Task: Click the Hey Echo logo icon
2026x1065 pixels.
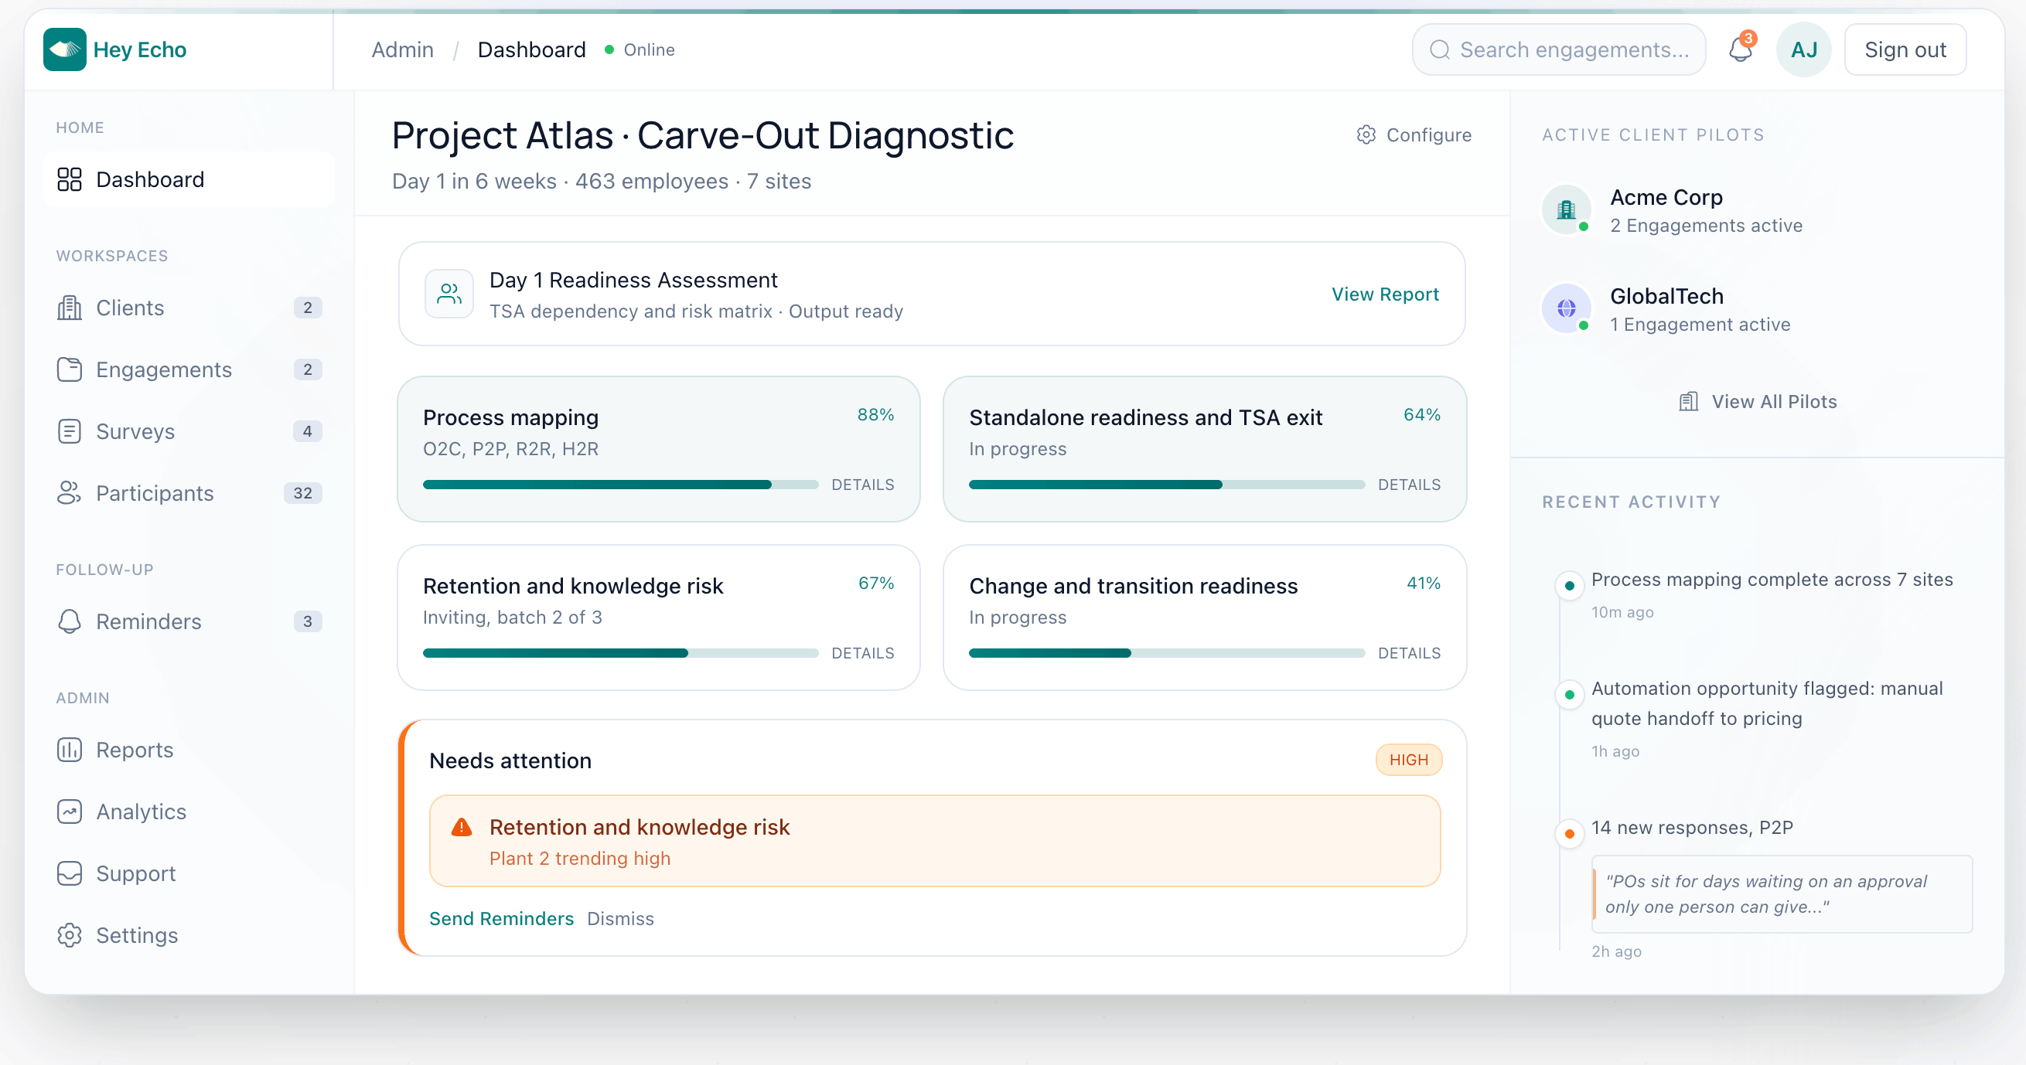Action: click(x=64, y=49)
